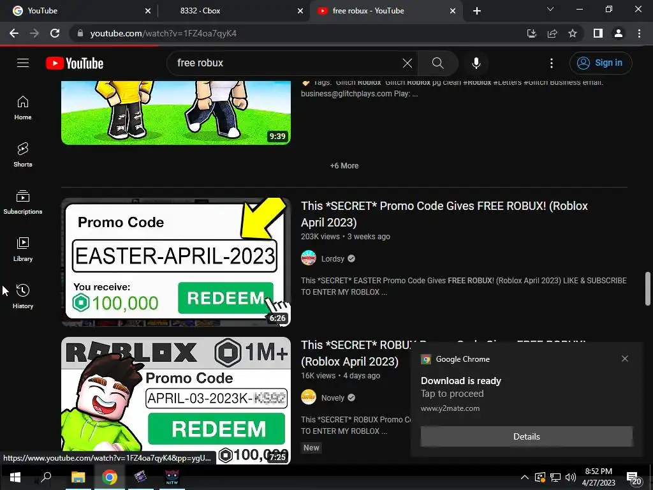653x490 pixels.
Task: Click the page vertical scrollbar thumb
Action: 648,289
